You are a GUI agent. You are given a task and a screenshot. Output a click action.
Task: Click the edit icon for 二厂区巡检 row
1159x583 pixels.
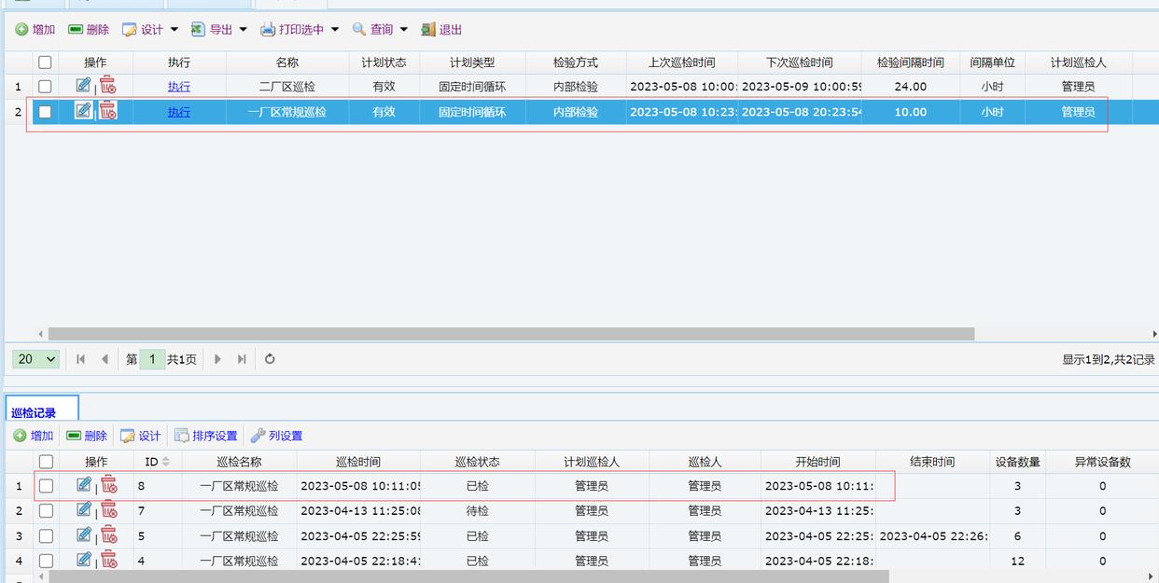point(83,86)
